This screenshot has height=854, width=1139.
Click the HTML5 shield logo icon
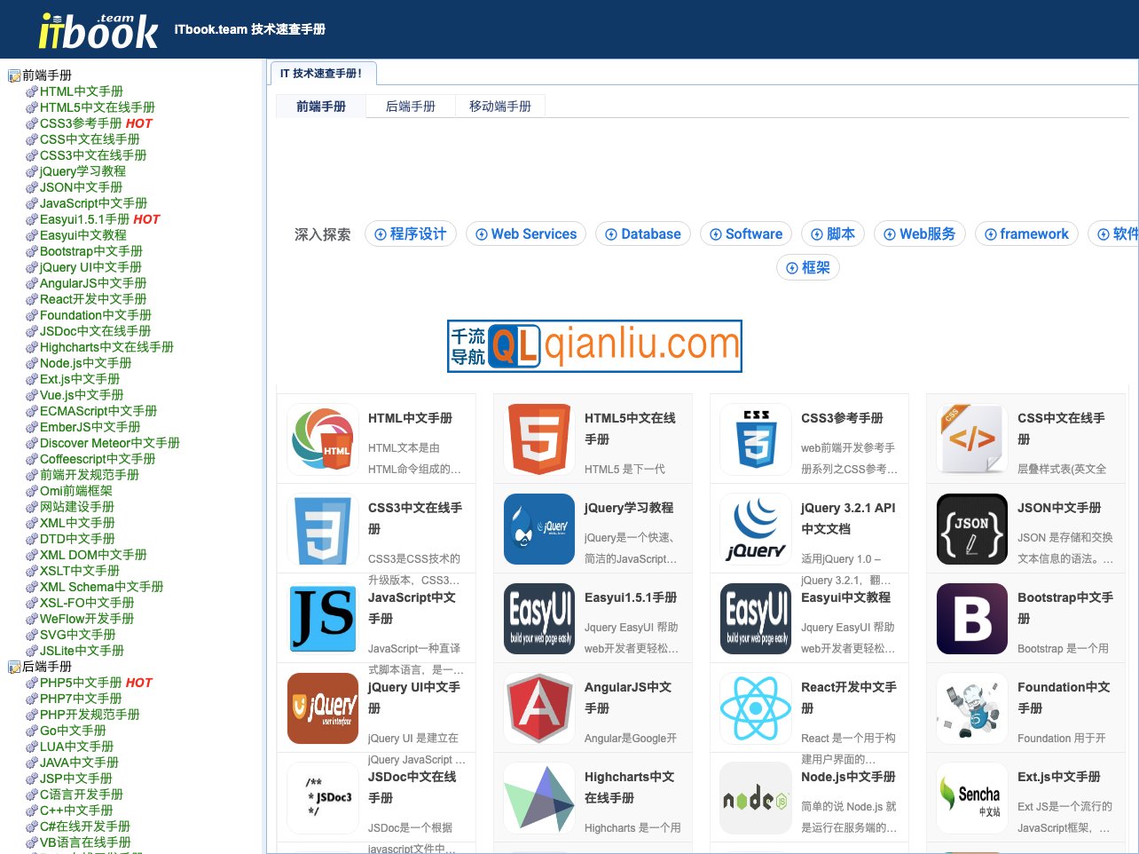click(538, 438)
